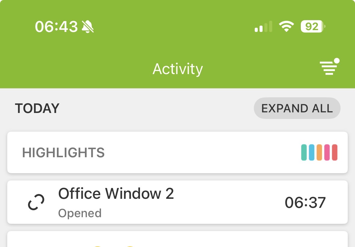
Task: Tap the battery indicator showing 92
Action: pos(313,27)
